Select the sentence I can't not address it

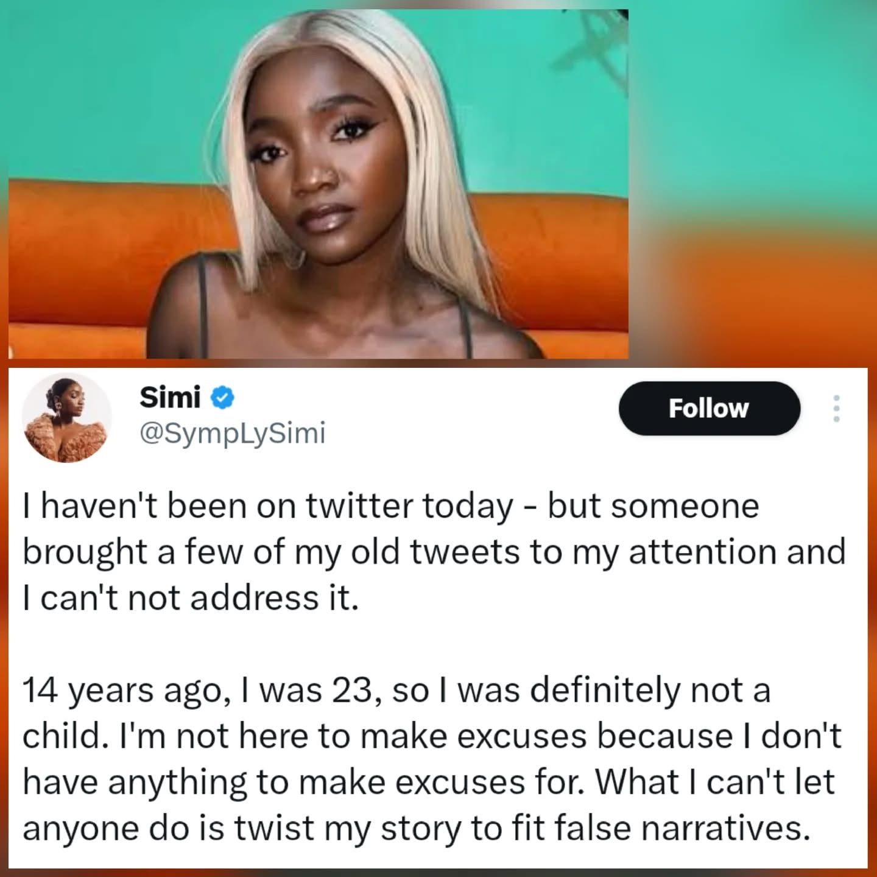190,598
